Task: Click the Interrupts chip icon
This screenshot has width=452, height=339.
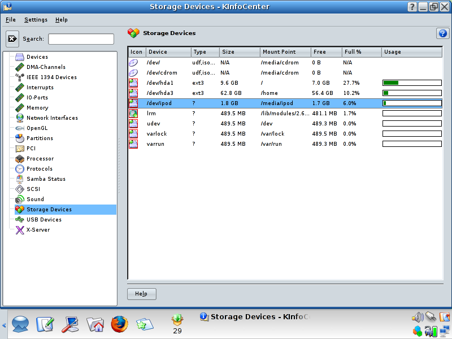Action: (20, 88)
